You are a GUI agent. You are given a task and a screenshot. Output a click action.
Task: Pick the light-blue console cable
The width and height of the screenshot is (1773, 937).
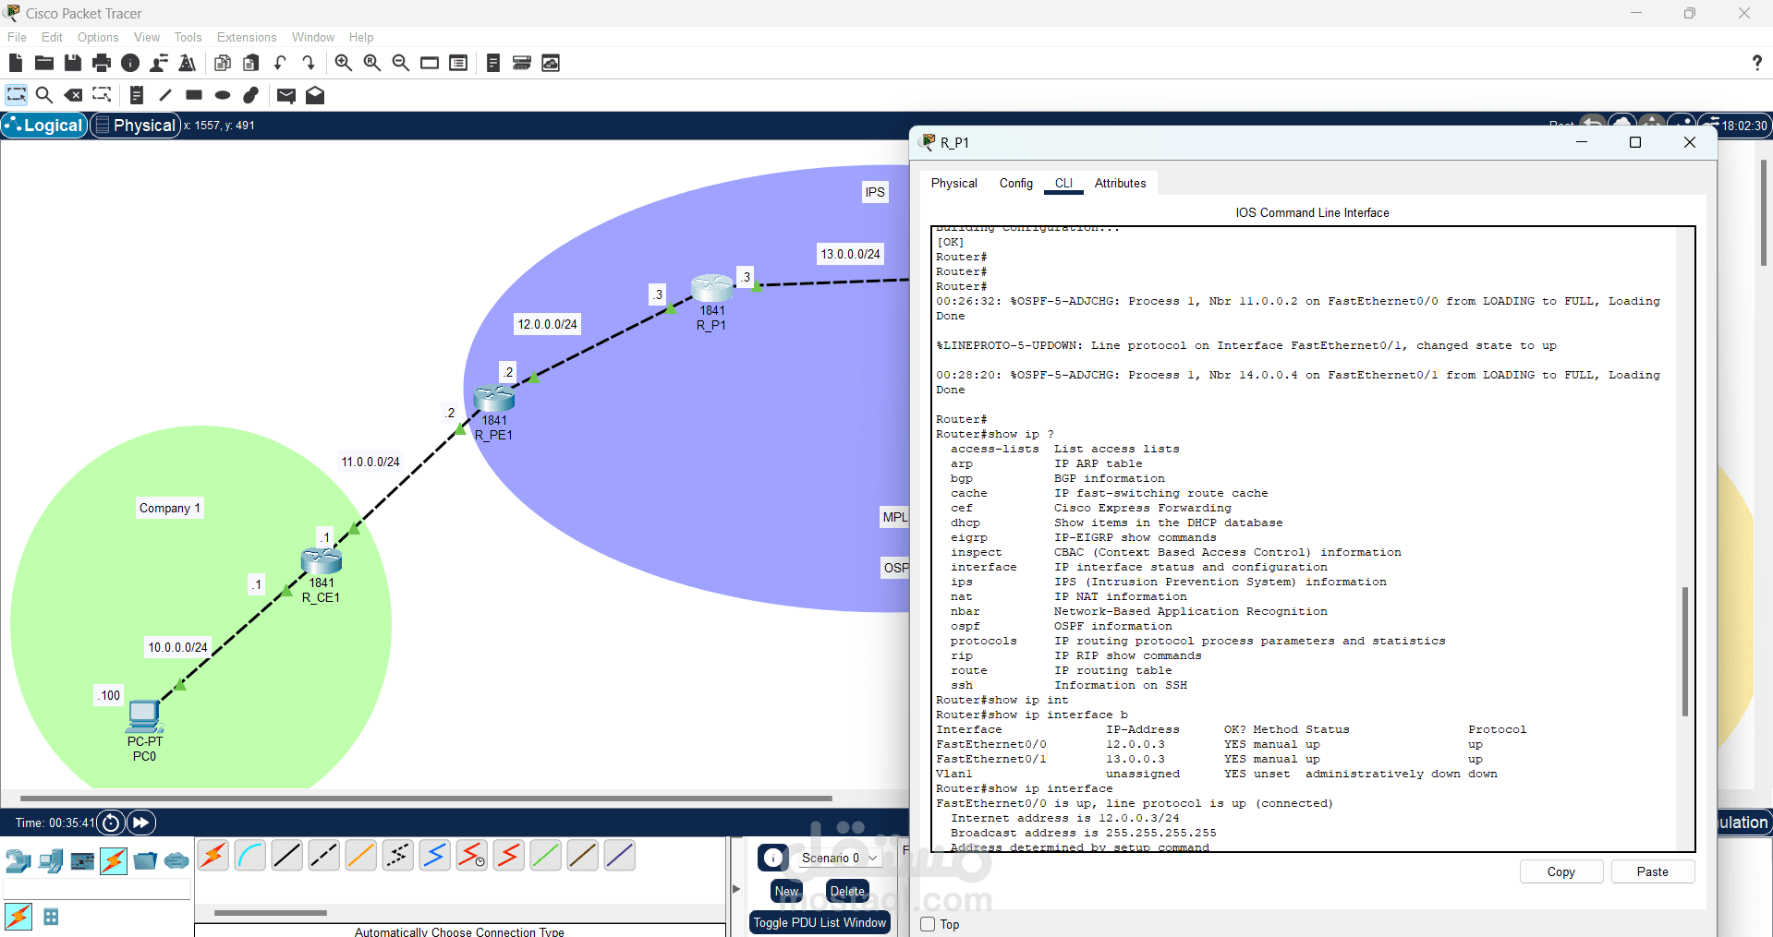(250, 856)
